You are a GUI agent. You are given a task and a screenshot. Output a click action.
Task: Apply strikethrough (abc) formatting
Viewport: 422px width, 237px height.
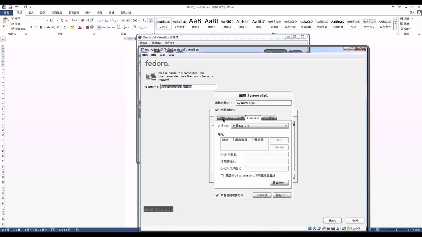point(48,27)
